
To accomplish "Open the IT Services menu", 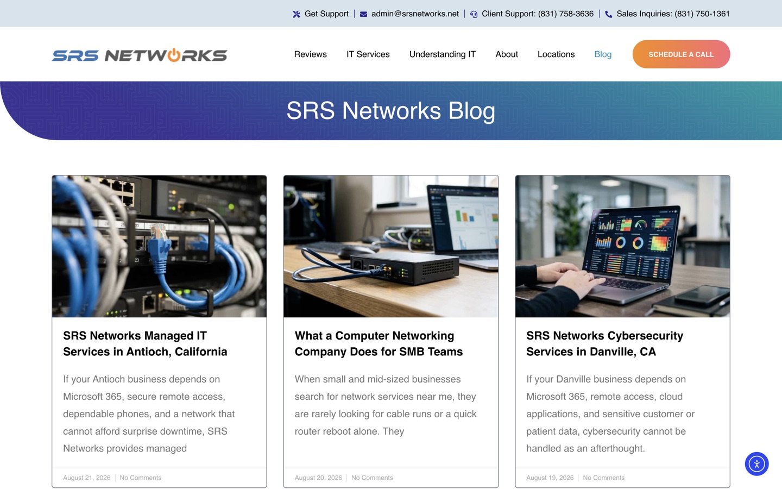I will pyautogui.click(x=368, y=54).
